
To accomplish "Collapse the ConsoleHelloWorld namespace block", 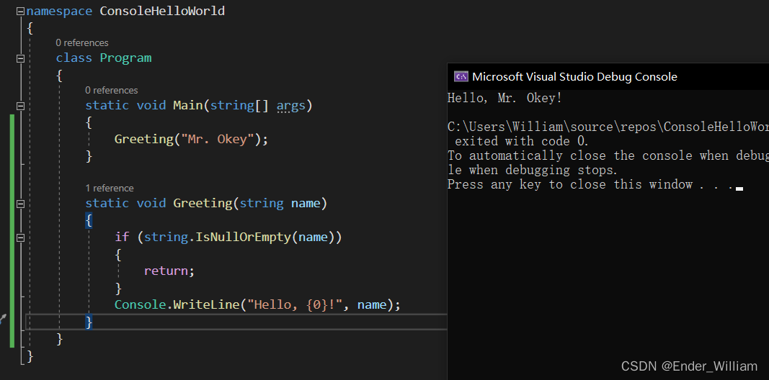I will (20, 11).
